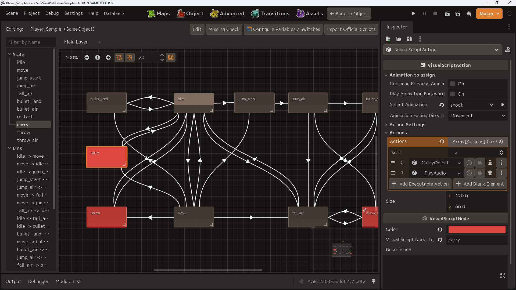Image resolution: width=516 pixels, height=290 pixels.
Task: Reorder handle for CarryObject element
Action: click(393, 163)
